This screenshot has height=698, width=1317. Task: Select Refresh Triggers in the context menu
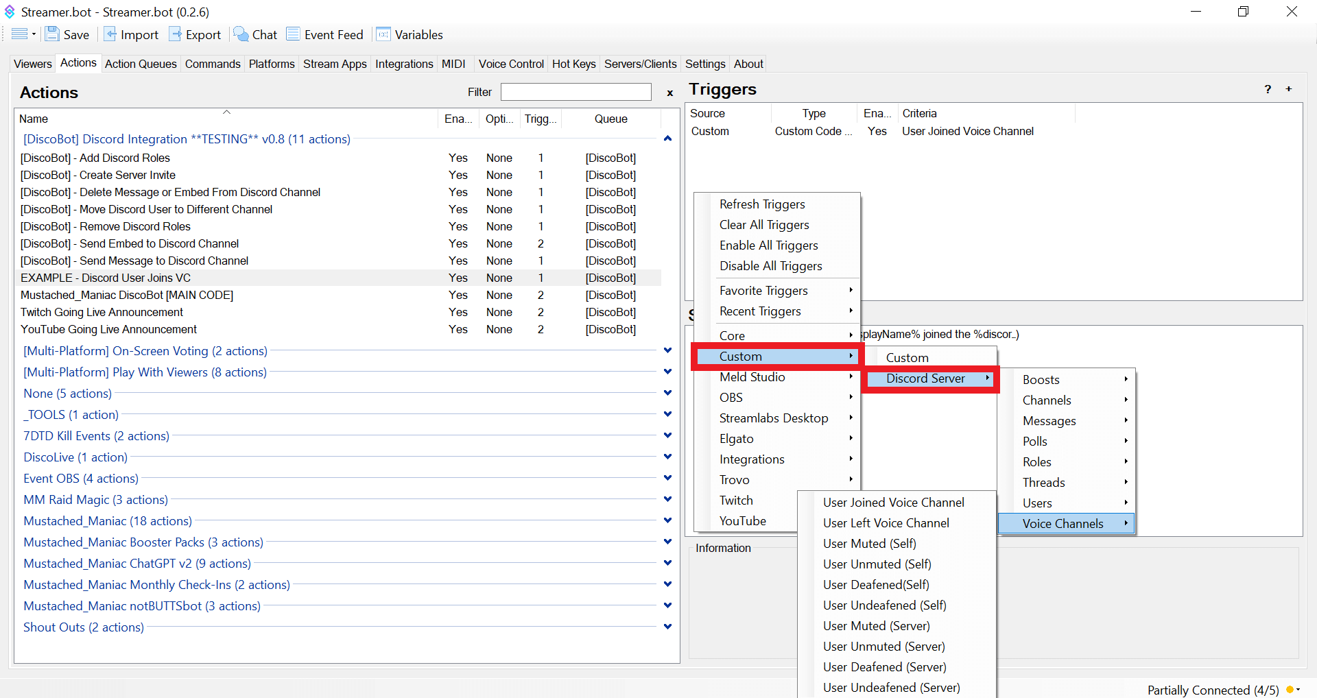click(x=776, y=204)
